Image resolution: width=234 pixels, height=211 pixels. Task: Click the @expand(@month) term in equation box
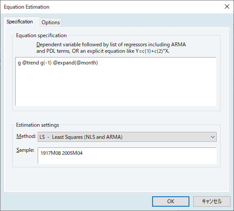tap(75, 63)
